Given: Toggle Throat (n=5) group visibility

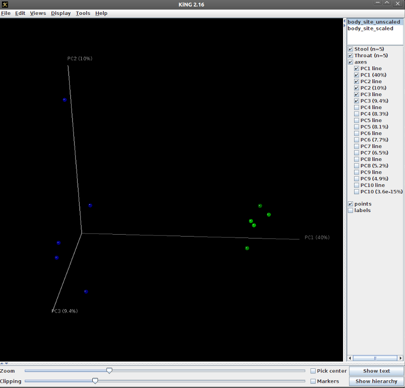Looking at the screenshot, I should click(x=351, y=56).
